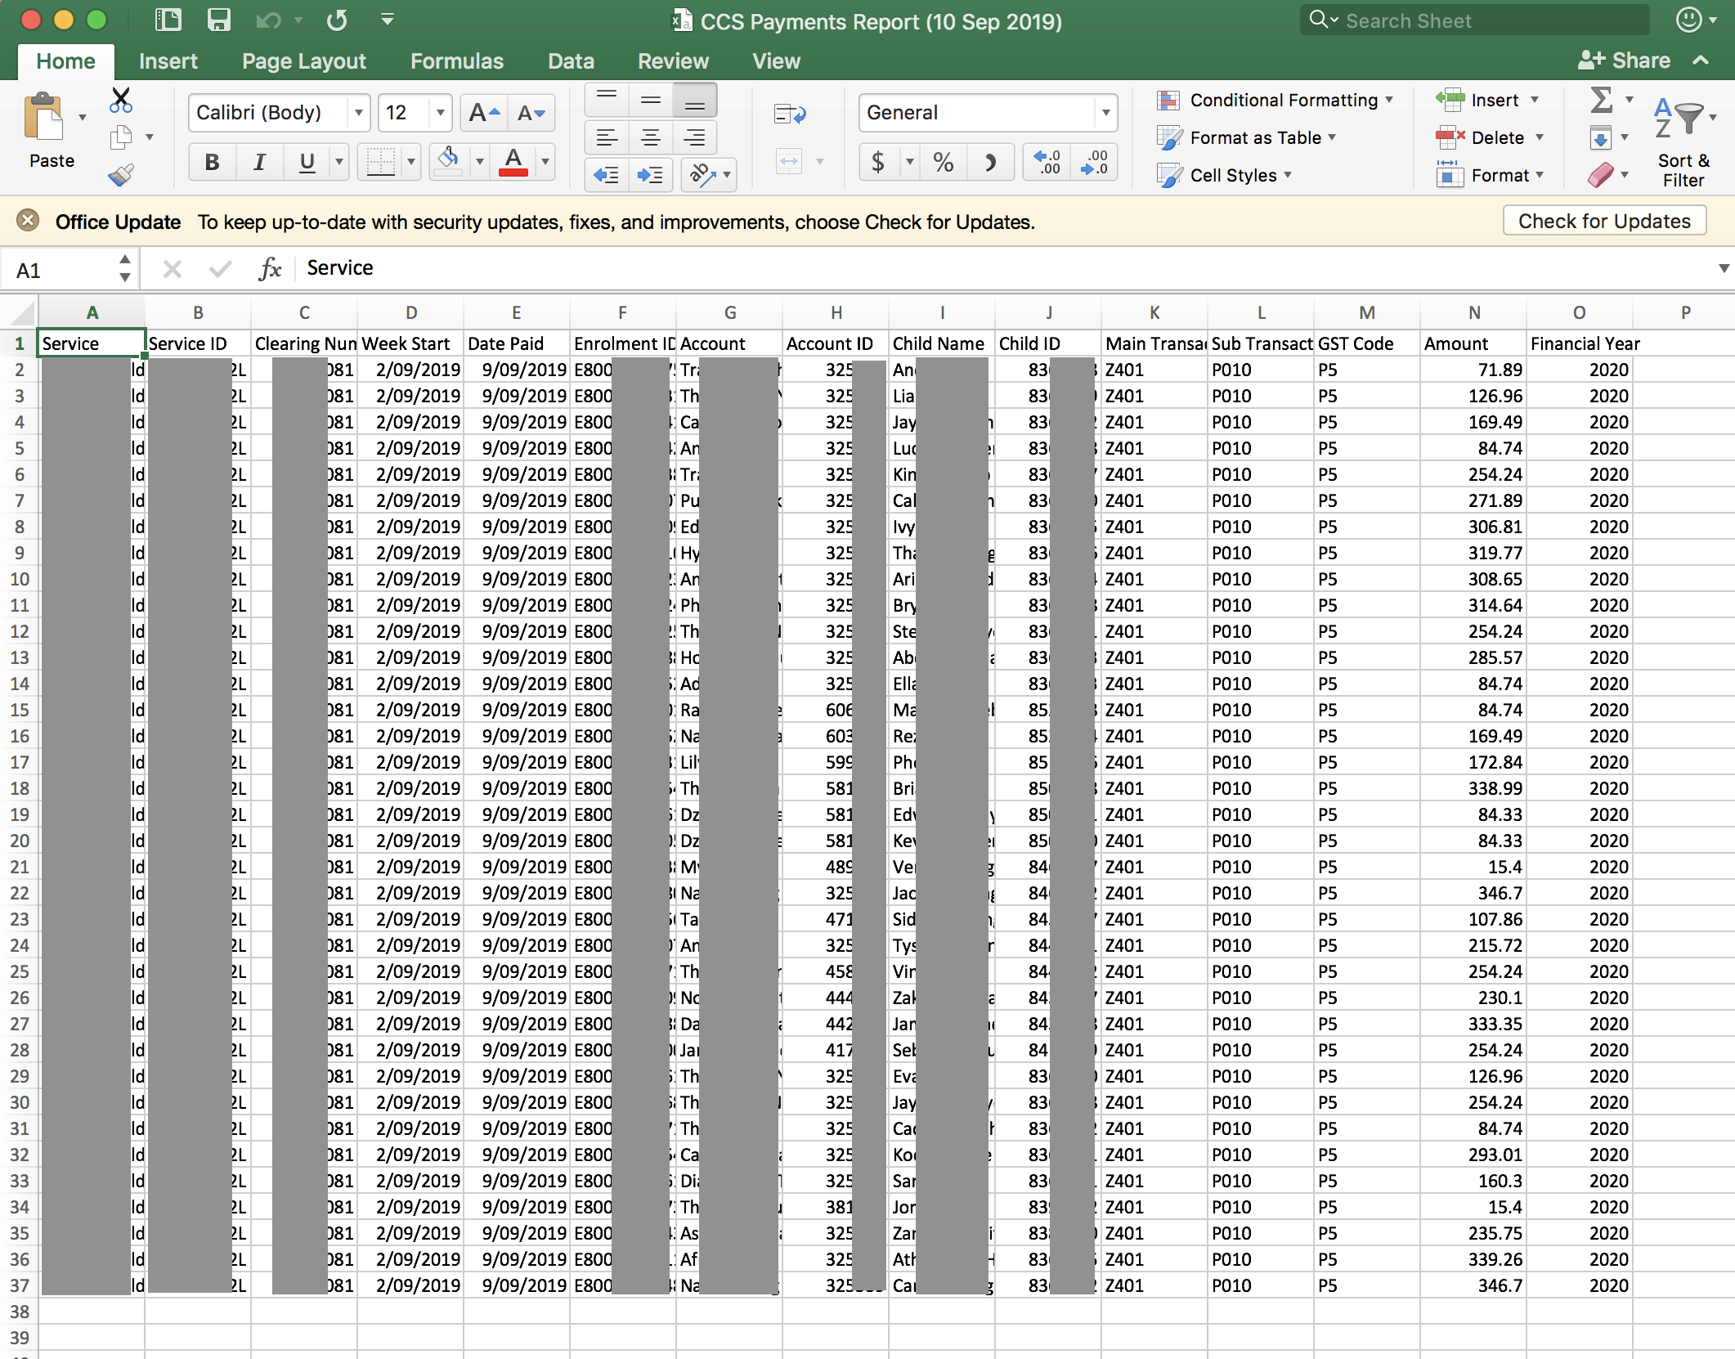This screenshot has width=1735, height=1359.
Task: Click the Format Painter brush icon
Action: [121, 175]
